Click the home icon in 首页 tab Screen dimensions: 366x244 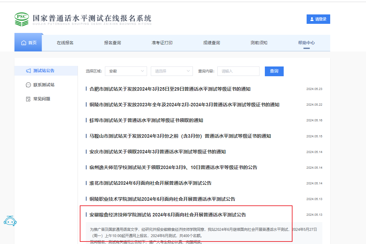coord(24,43)
